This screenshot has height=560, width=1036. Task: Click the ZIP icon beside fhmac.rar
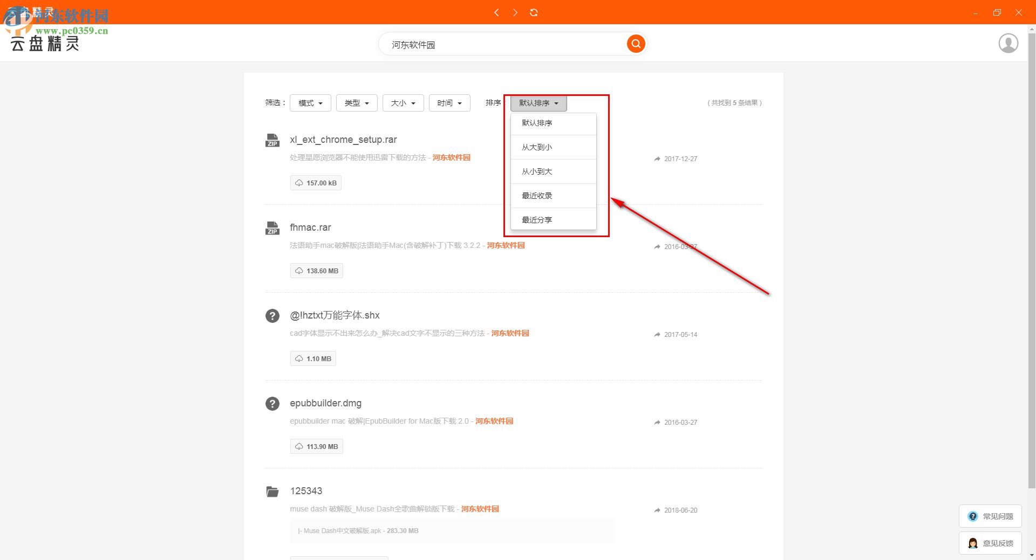(x=272, y=227)
